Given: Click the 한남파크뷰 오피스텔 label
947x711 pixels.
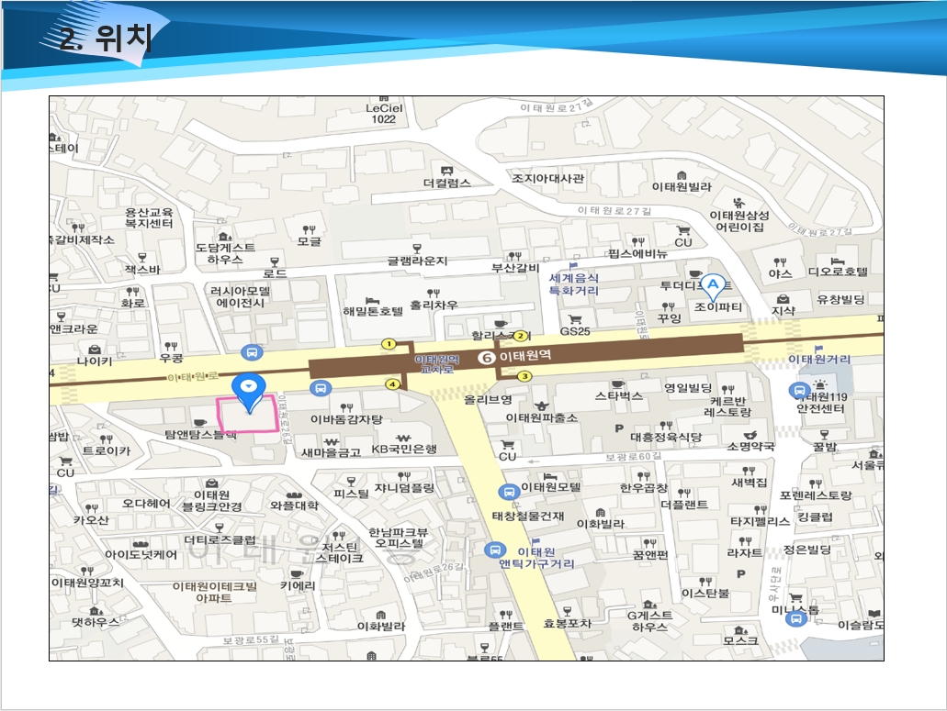Looking at the screenshot, I should tap(399, 538).
